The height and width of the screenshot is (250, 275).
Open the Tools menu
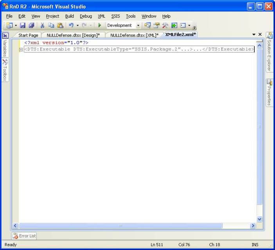(x=131, y=16)
